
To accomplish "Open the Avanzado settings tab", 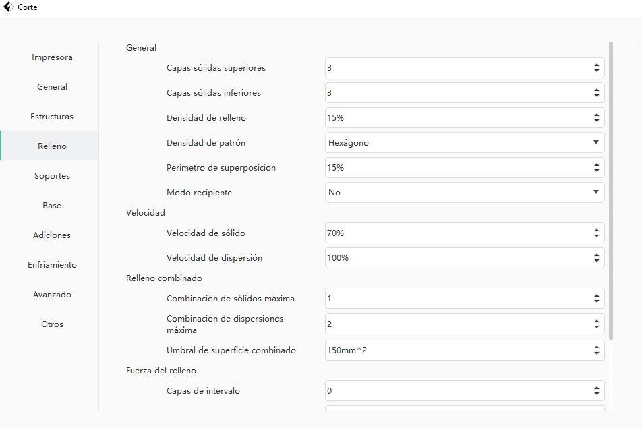I will pyautogui.click(x=52, y=295).
